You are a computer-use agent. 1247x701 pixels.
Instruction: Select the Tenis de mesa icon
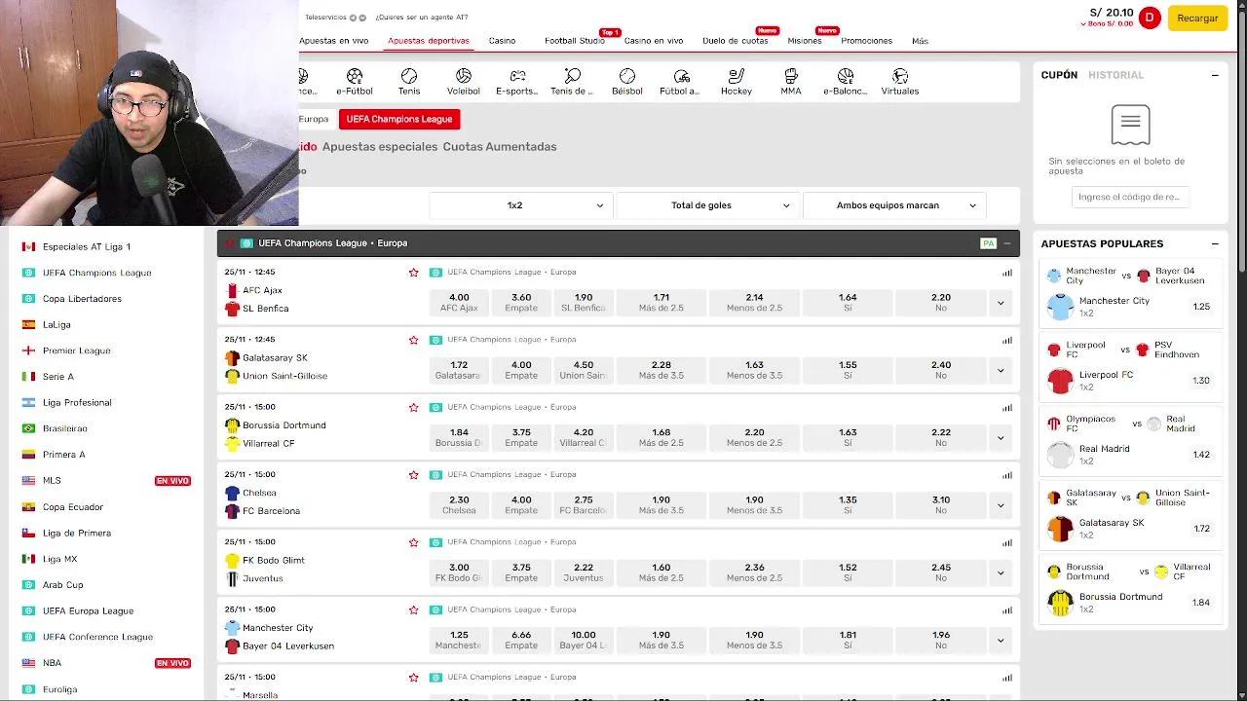pyautogui.click(x=572, y=81)
